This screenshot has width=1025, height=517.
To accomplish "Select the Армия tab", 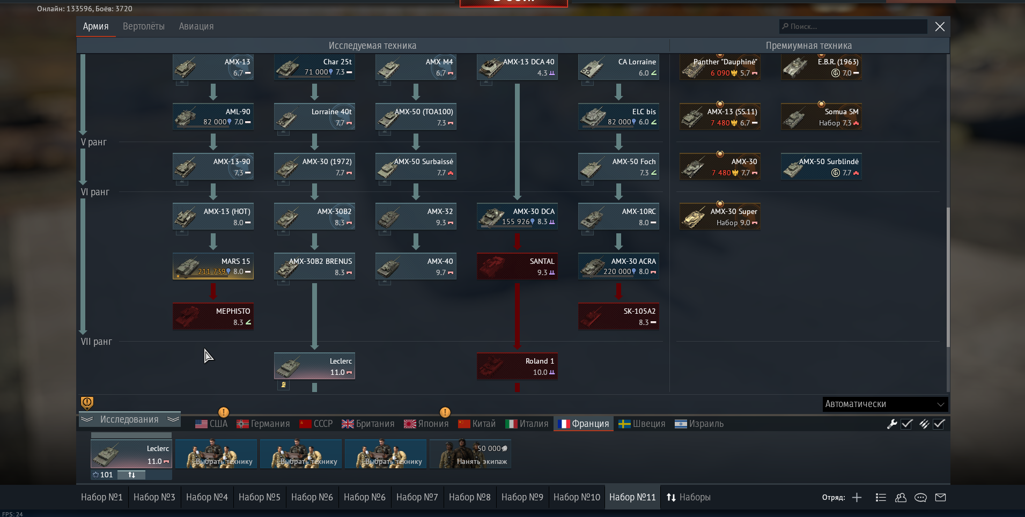I will tap(95, 26).
